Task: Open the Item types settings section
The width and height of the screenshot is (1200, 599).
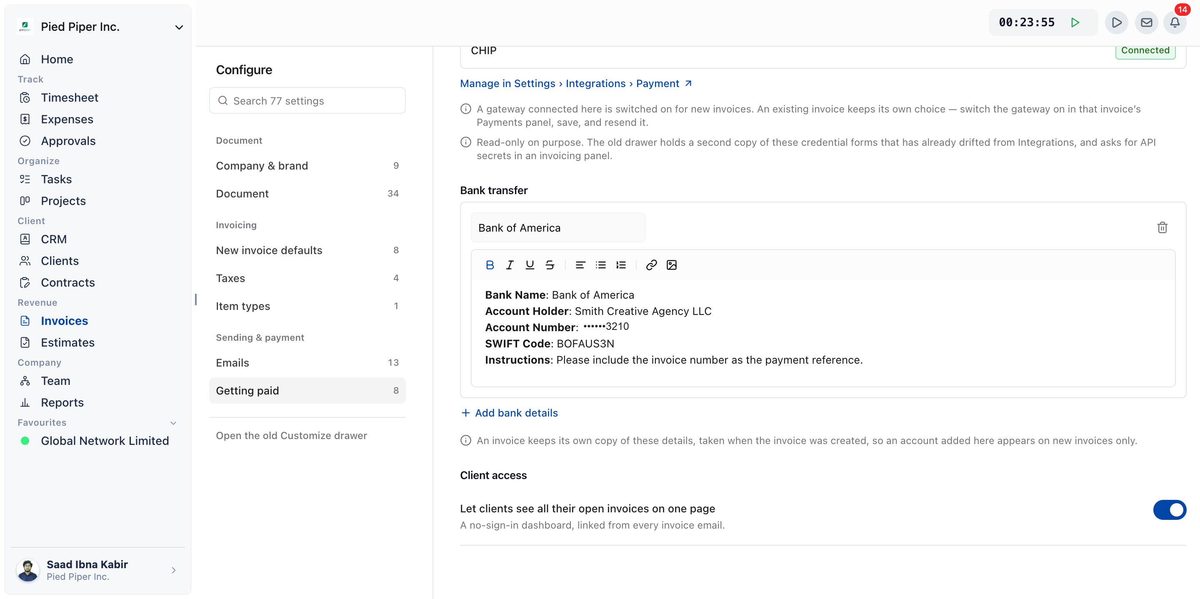Action: (x=307, y=306)
